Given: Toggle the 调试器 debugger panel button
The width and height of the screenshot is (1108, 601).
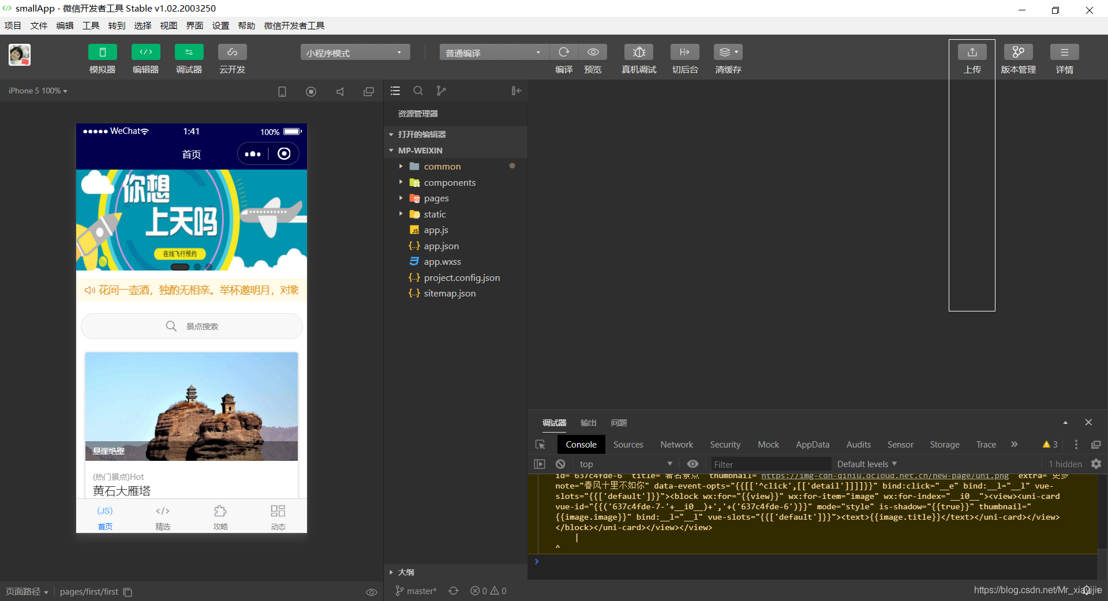Looking at the screenshot, I should click(189, 52).
